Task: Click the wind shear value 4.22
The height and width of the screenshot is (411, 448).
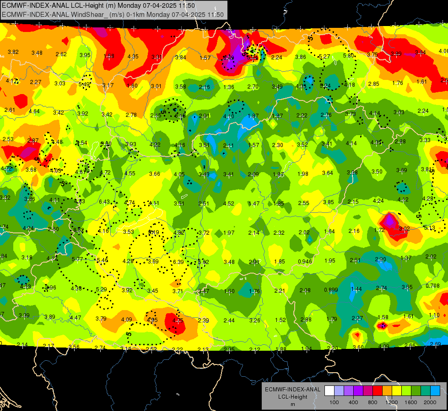Action: click(x=155, y=145)
